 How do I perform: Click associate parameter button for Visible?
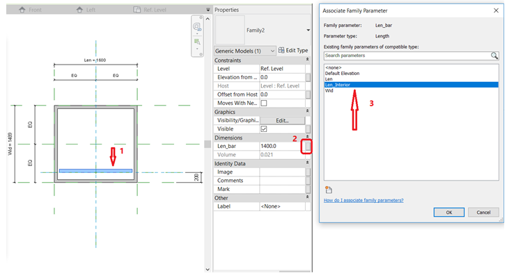point(308,129)
